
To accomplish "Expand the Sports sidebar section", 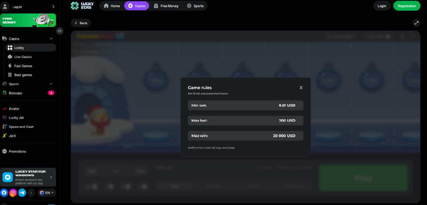I will click(x=51, y=84).
